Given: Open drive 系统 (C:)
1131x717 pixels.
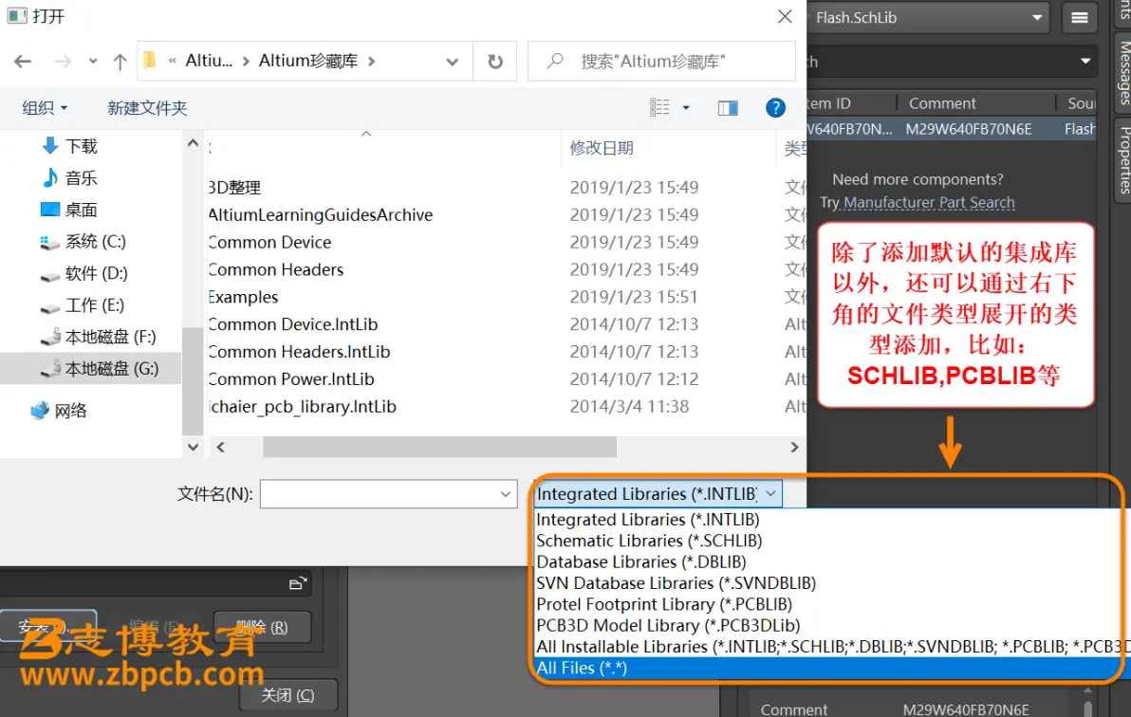Looking at the screenshot, I should coord(95,241).
